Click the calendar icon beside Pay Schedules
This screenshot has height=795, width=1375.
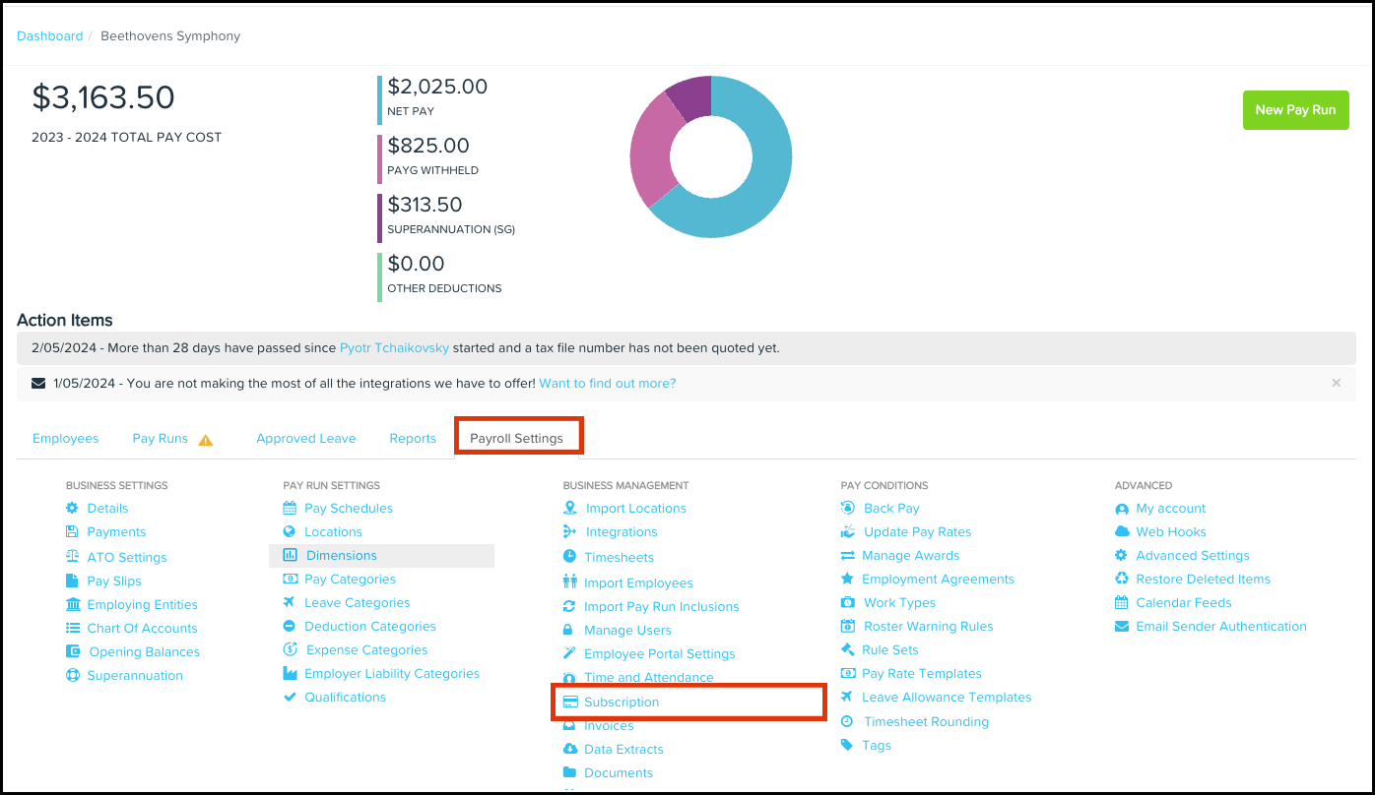290,509
